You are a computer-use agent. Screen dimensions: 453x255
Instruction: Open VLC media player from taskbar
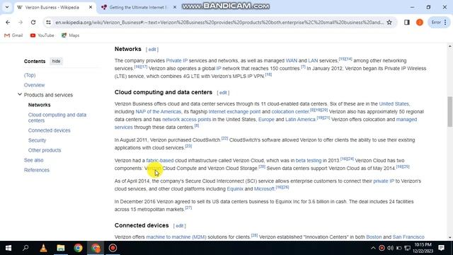click(43, 248)
